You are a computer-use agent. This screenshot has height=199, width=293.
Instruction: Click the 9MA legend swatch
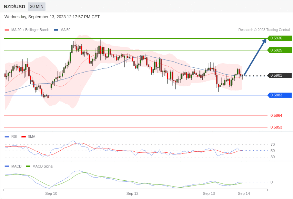click(24, 137)
